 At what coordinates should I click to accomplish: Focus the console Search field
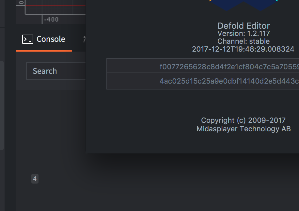[x=55, y=71]
